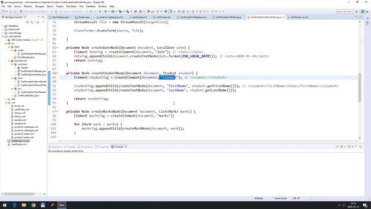Click the New file toolbar icon
Screen dimensions: 371x209
[x=3, y=12]
